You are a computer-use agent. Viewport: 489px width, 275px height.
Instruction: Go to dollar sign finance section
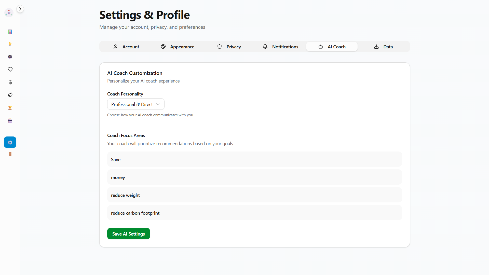[x=10, y=82]
